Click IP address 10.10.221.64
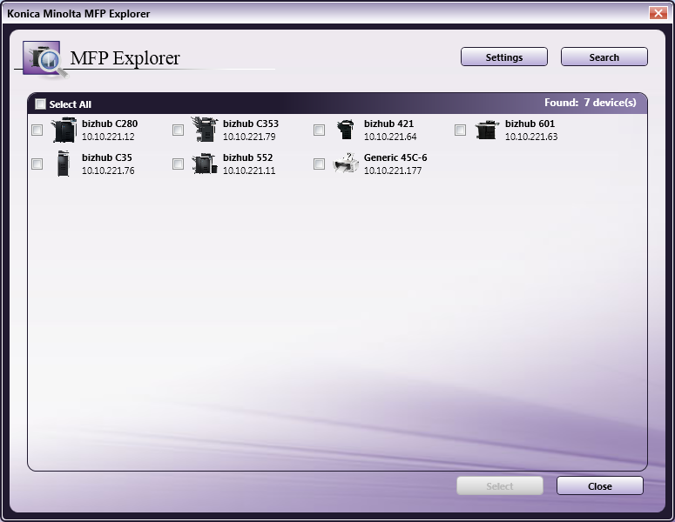 (x=390, y=137)
